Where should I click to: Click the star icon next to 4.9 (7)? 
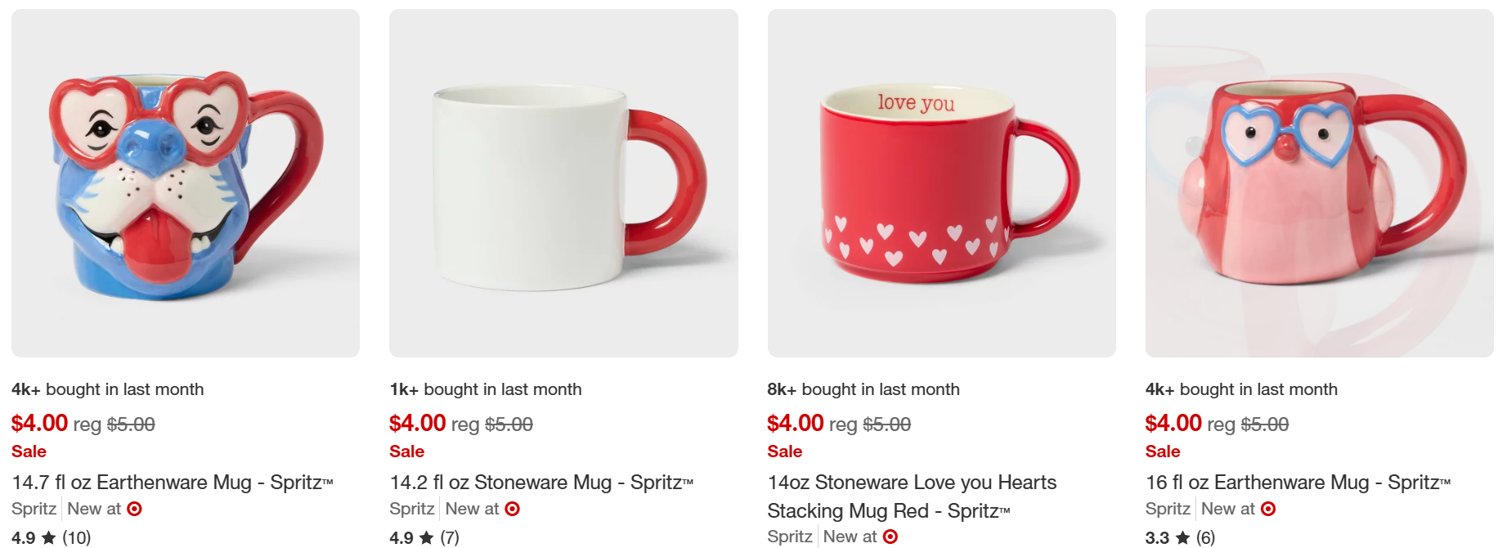click(x=426, y=537)
